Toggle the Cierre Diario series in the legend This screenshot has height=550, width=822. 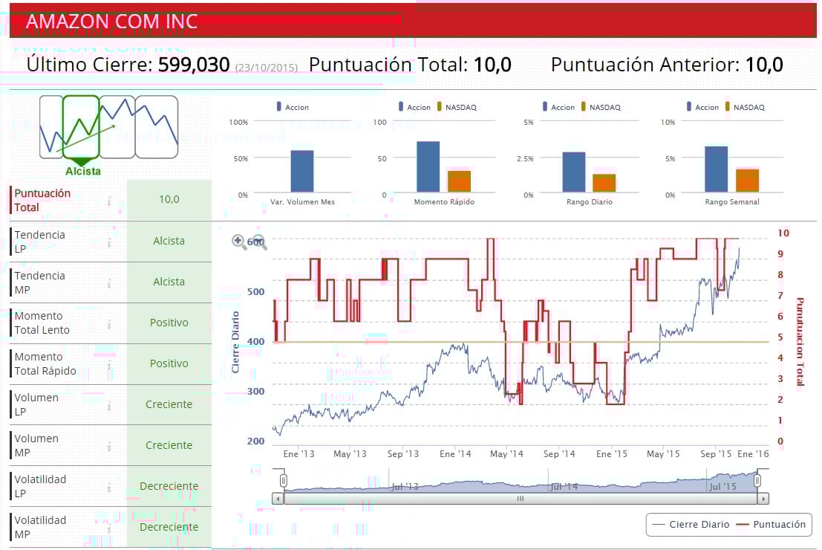click(x=691, y=524)
